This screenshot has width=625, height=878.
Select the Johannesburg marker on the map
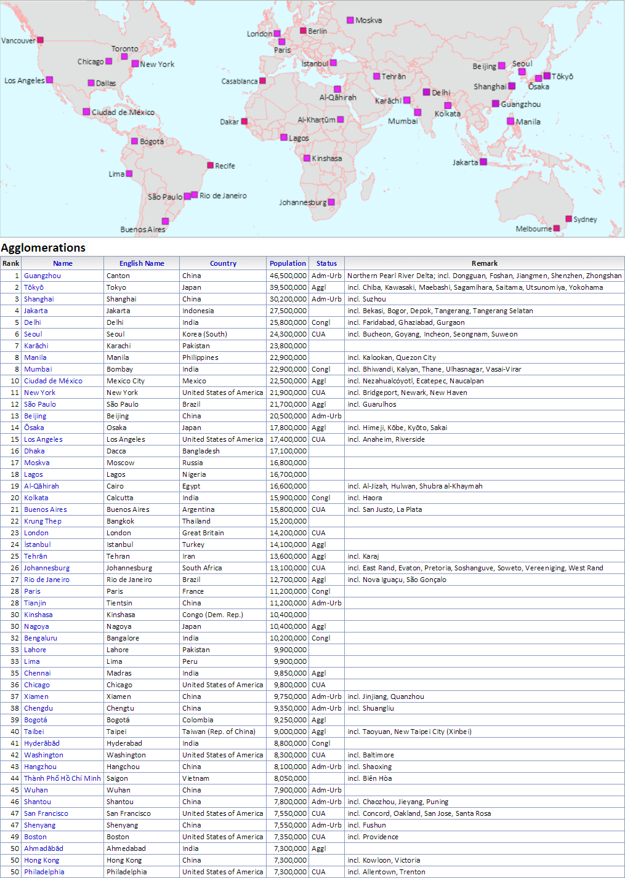point(331,202)
